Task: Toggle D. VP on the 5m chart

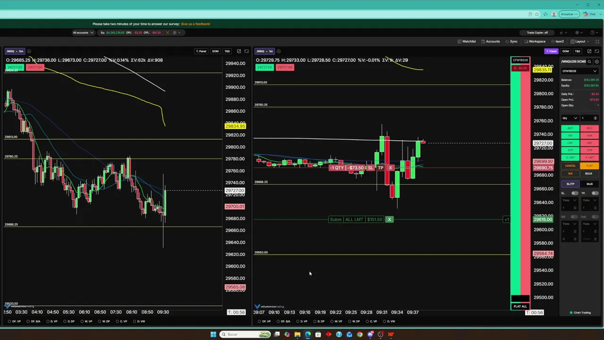Action: pyautogui.click(x=52, y=322)
